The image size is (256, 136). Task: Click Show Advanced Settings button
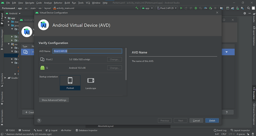click(x=54, y=100)
